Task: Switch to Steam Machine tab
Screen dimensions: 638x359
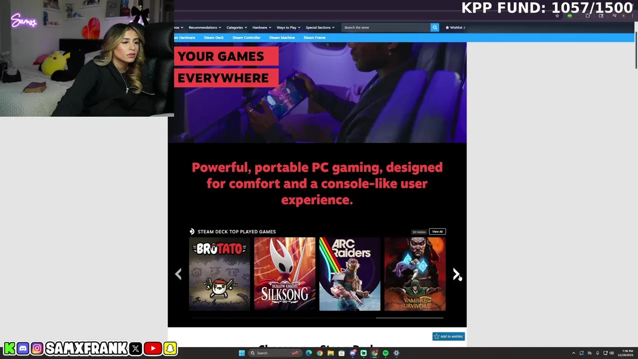Action: (x=282, y=37)
